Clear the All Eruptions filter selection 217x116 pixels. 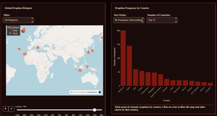[32, 22]
